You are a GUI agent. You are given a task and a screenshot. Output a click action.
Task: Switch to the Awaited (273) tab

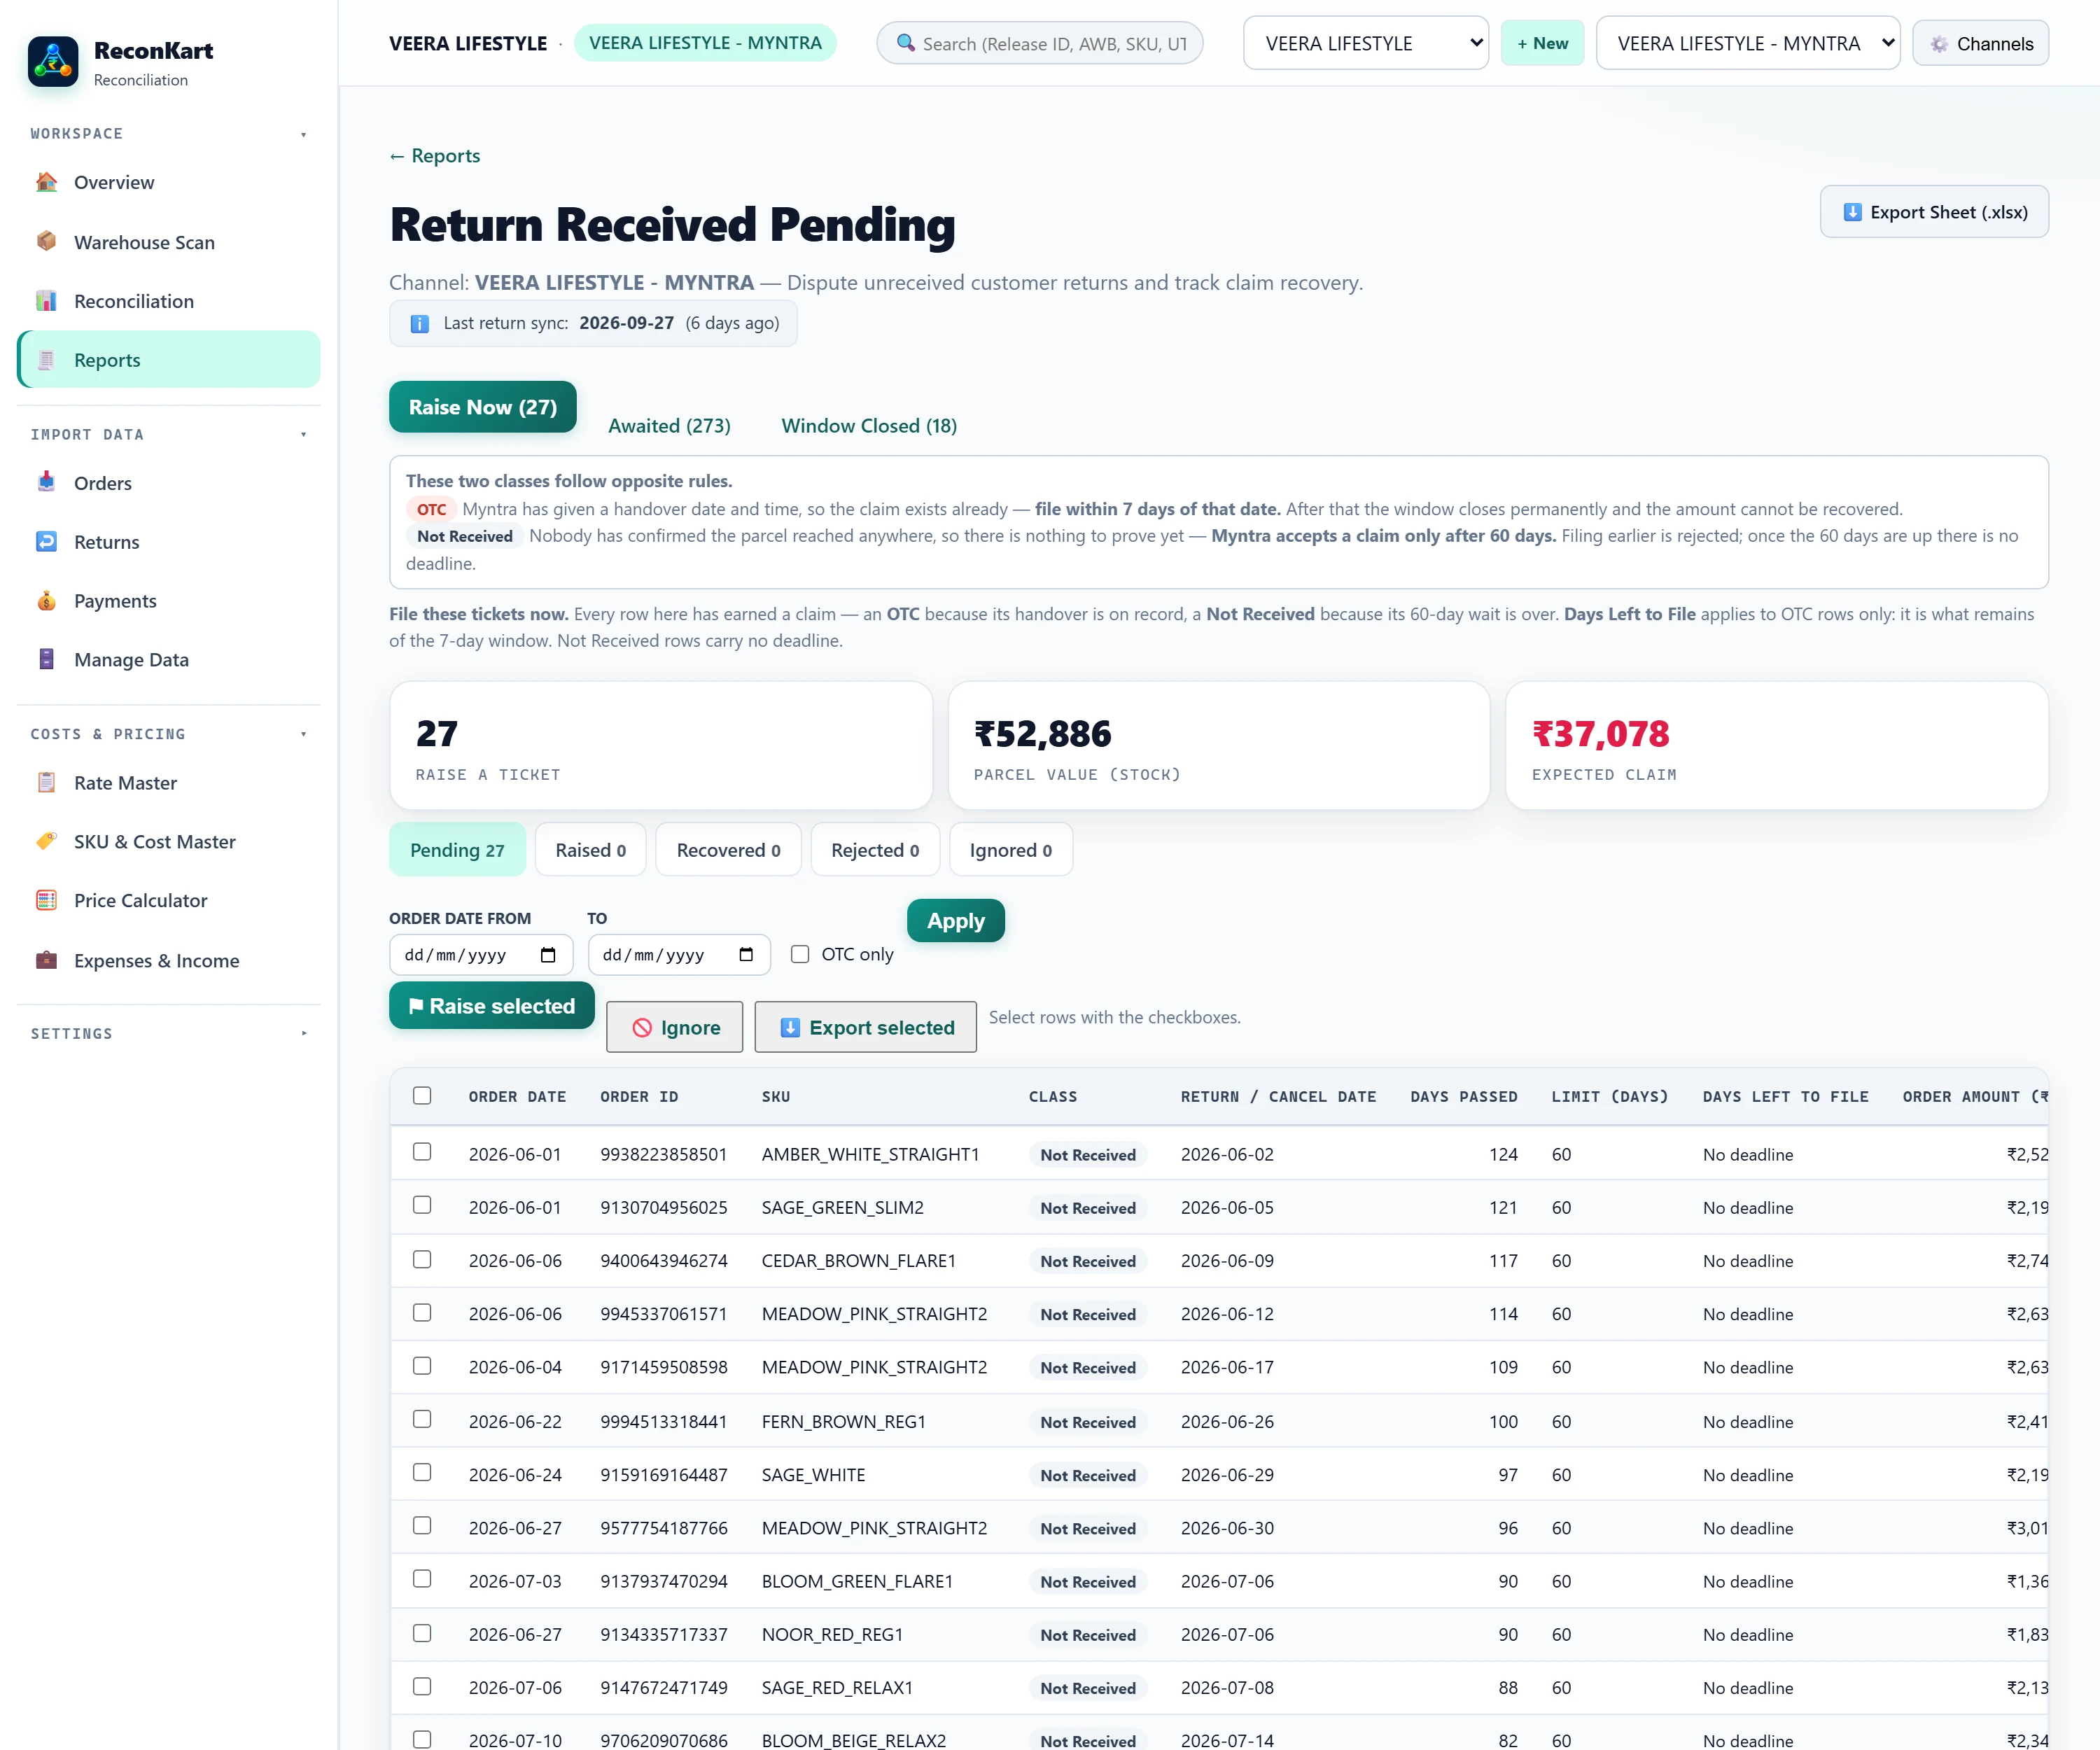tap(669, 426)
